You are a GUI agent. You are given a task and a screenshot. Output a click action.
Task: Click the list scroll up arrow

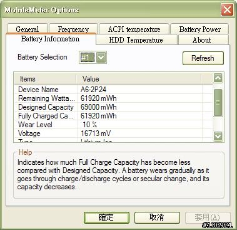coord(218,78)
